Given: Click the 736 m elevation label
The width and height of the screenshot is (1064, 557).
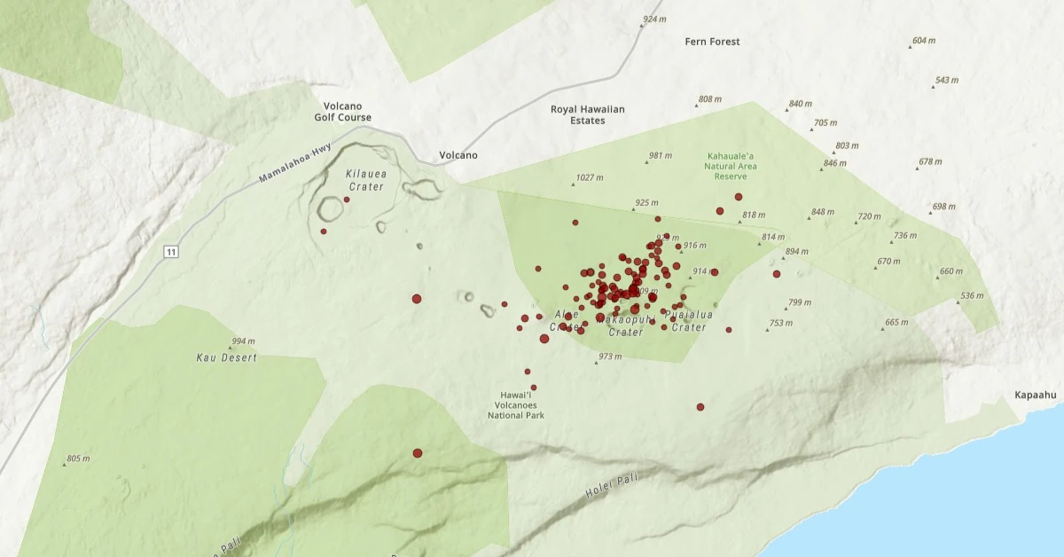Looking at the screenshot, I should tap(905, 236).
